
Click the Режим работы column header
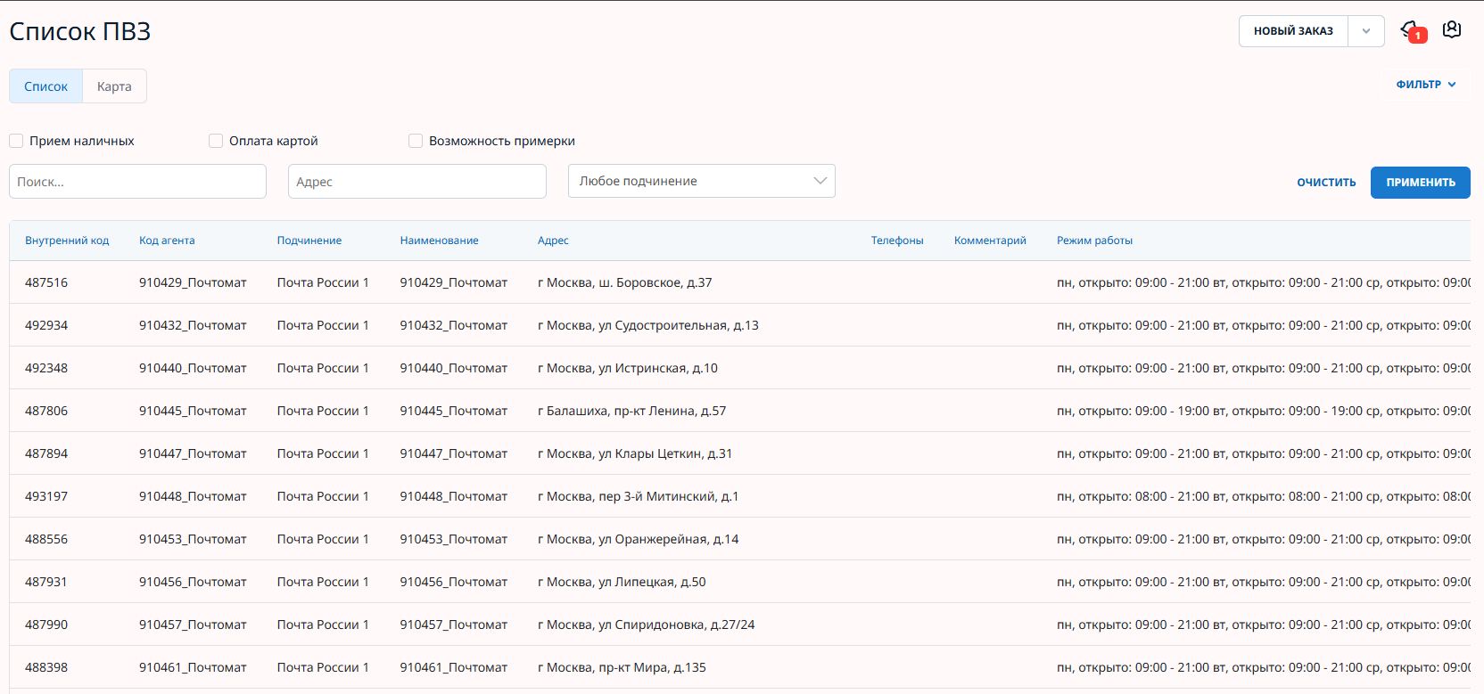[1094, 241]
